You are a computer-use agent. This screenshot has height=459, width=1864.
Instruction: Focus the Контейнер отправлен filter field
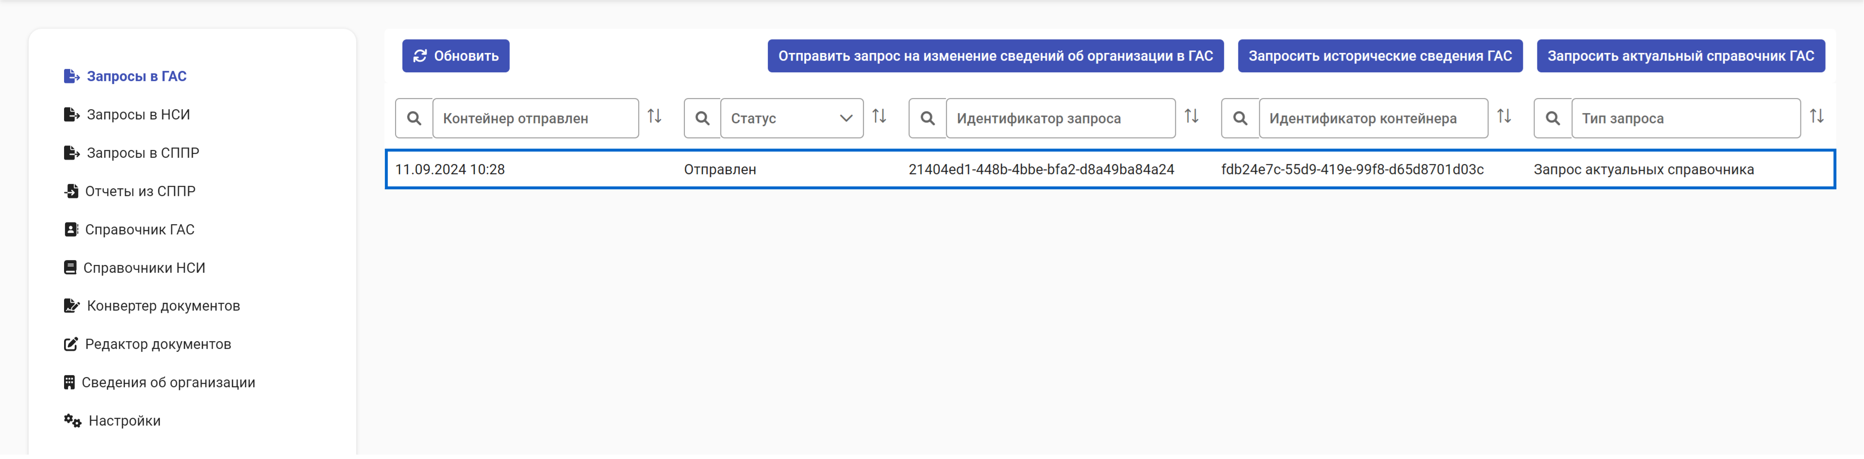[x=535, y=118]
